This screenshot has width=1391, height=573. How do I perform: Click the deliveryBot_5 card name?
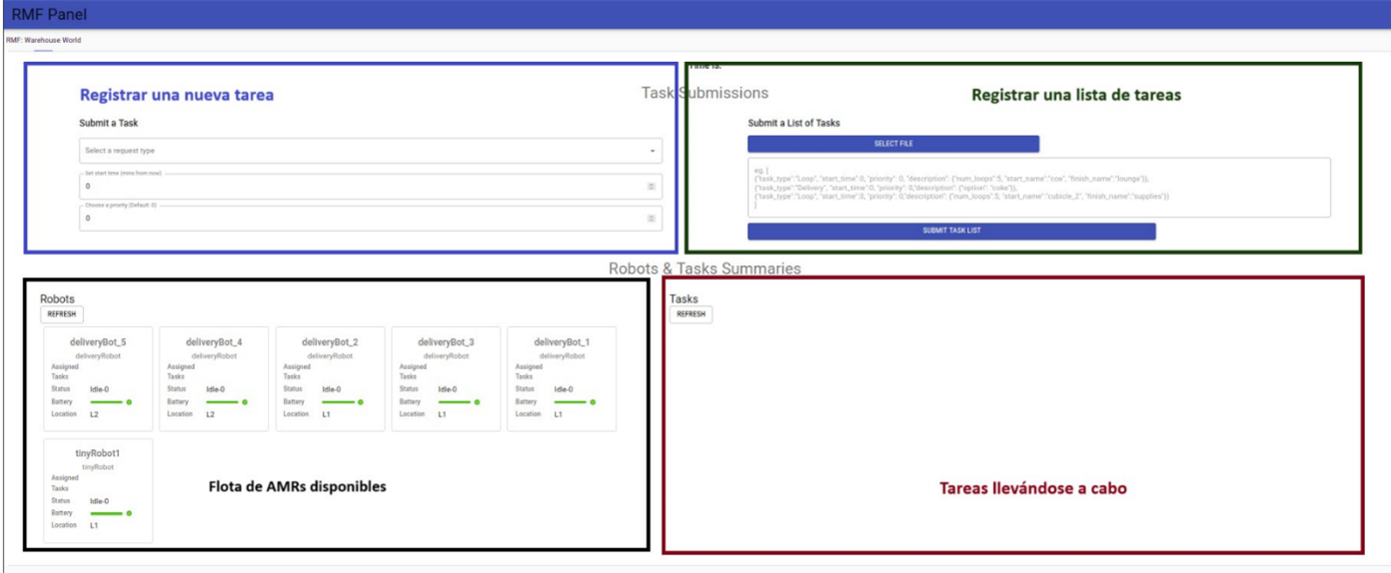click(x=98, y=342)
